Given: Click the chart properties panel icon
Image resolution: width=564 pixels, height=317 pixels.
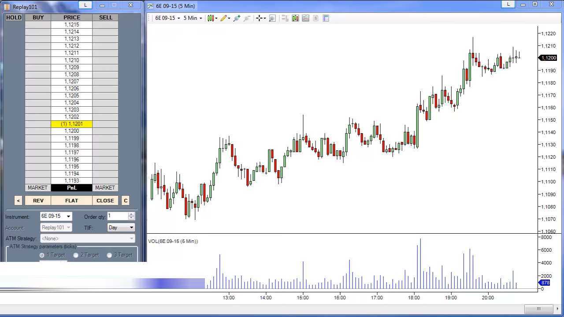Looking at the screenshot, I should click(326, 18).
